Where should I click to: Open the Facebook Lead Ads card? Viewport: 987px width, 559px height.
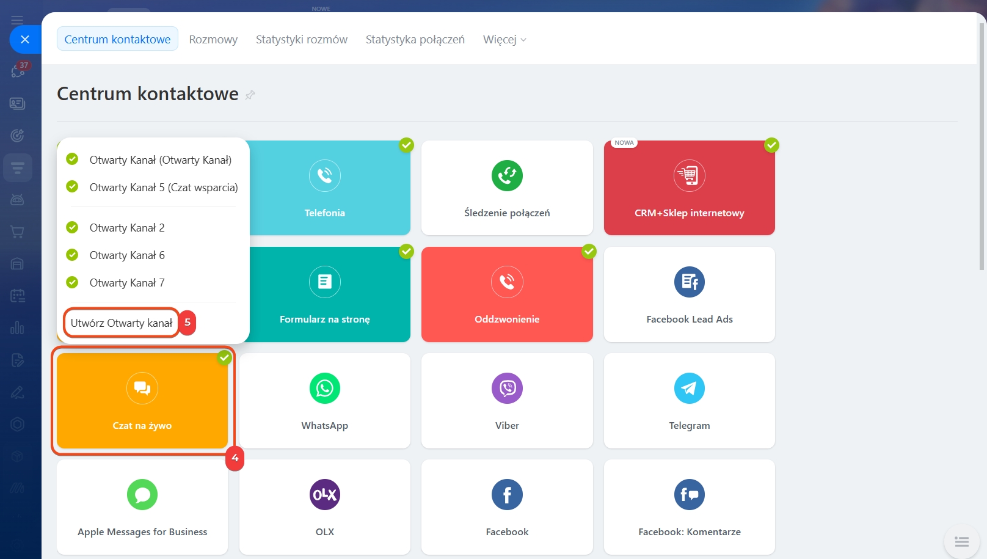tap(689, 294)
